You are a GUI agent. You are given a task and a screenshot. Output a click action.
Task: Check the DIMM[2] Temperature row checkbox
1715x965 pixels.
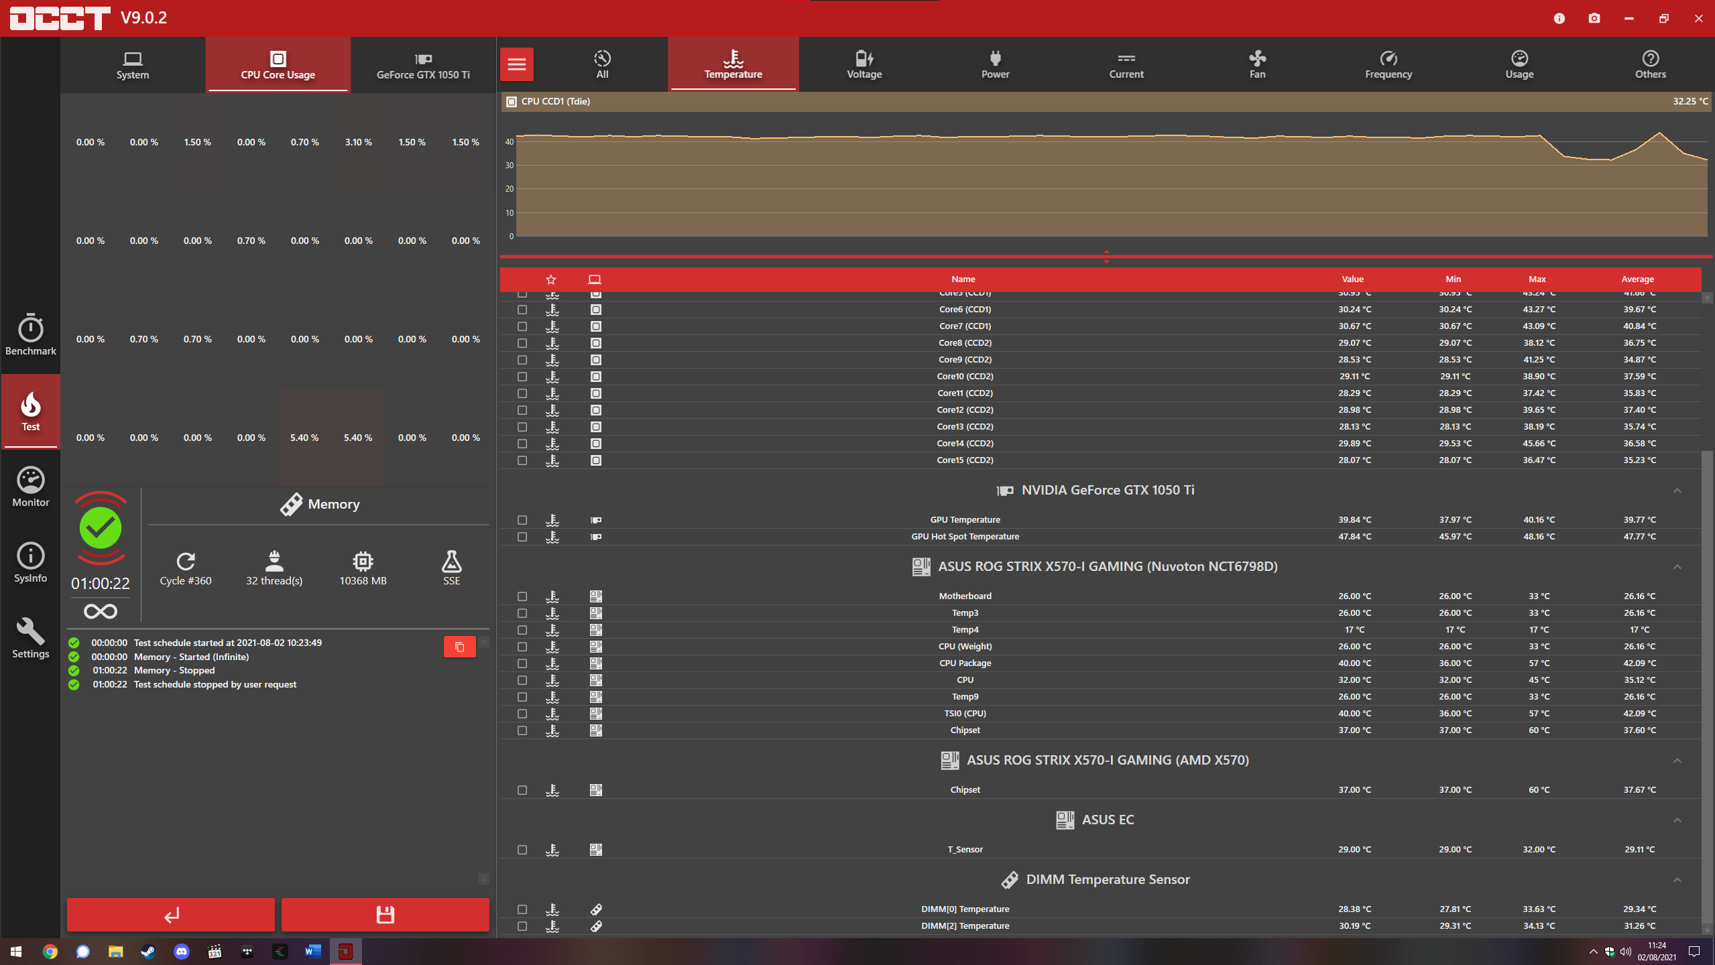click(522, 926)
